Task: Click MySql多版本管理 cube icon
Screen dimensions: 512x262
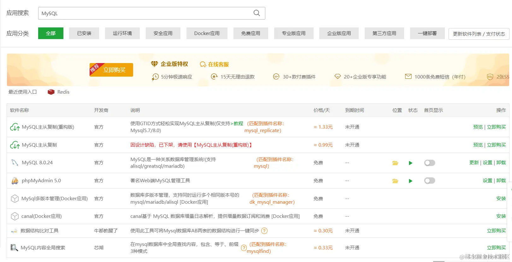Action: click(15, 199)
